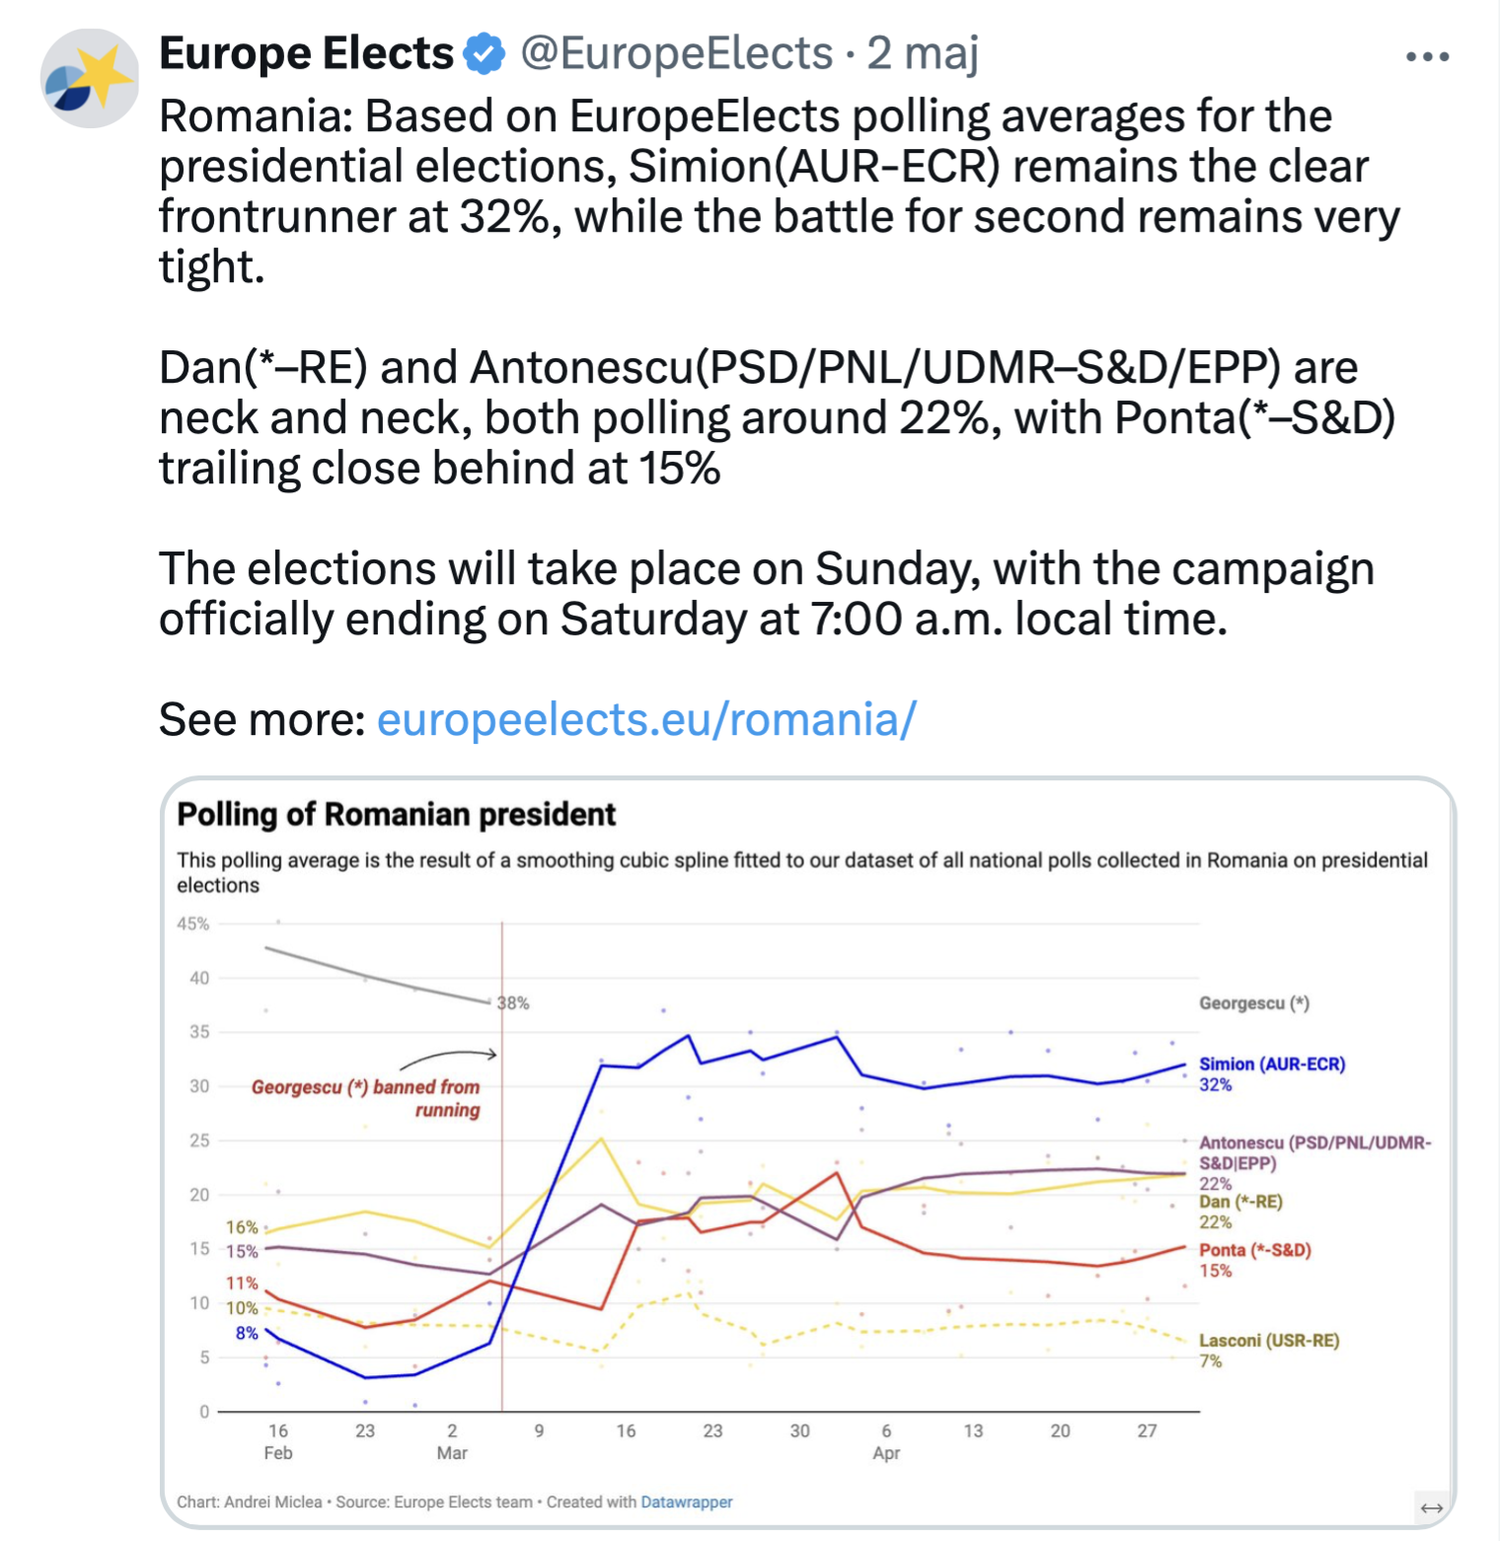
Task: Click the Antonescu (PSD/PNL/UDMR) chart label
Action: tap(1314, 1152)
